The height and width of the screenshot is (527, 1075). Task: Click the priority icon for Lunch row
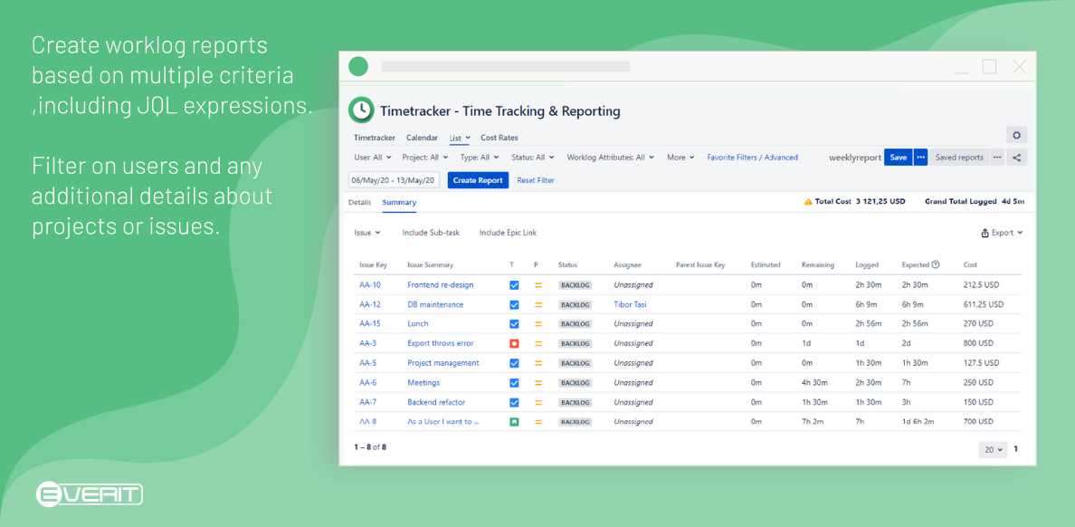(x=538, y=324)
